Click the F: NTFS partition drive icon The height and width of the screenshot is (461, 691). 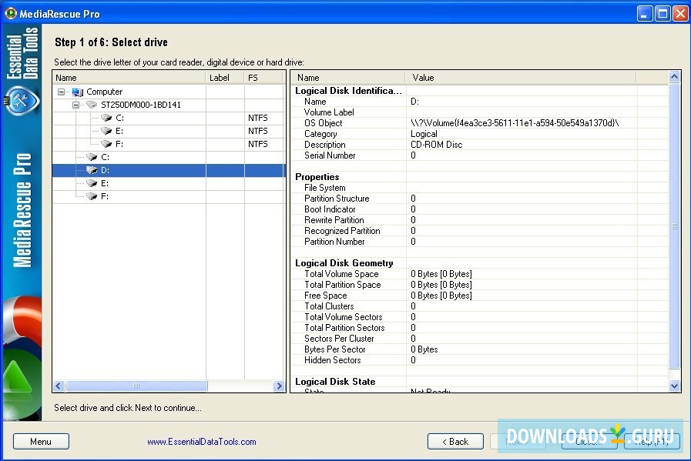(x=107, y=144)
